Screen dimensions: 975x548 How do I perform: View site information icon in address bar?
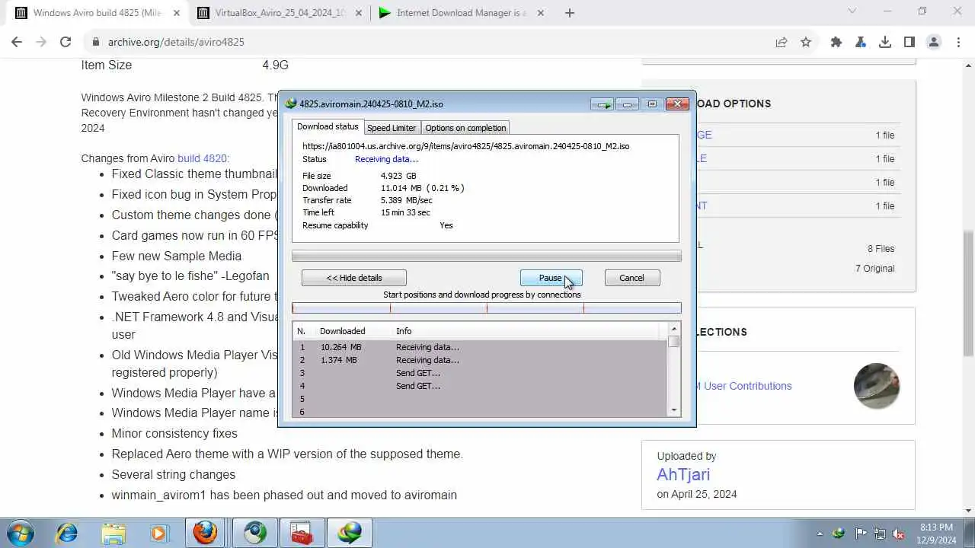pos(96,42)
